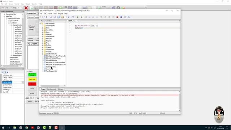This screenshot has height=130, width=231.
Task: Switch to the Outline tab
Action: pyautogui.click(x=50, y=21)
